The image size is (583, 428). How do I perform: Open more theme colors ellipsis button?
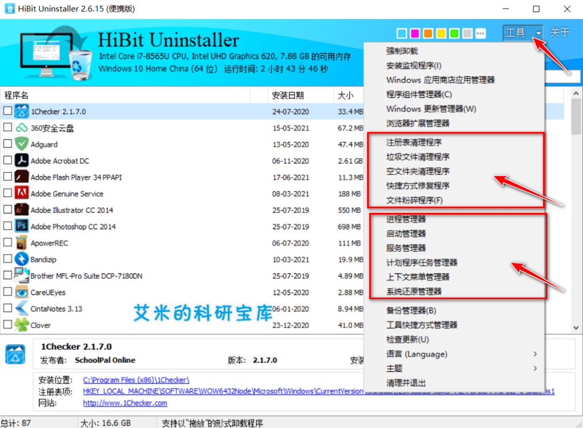480,34
